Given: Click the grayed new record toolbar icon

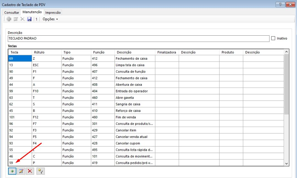Looking at the screenshot, I should click(x=9, y=19).
